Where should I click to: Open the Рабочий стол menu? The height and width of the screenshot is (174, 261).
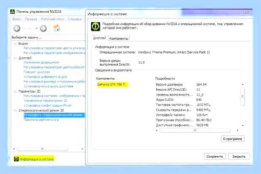(x=52, y=19)
